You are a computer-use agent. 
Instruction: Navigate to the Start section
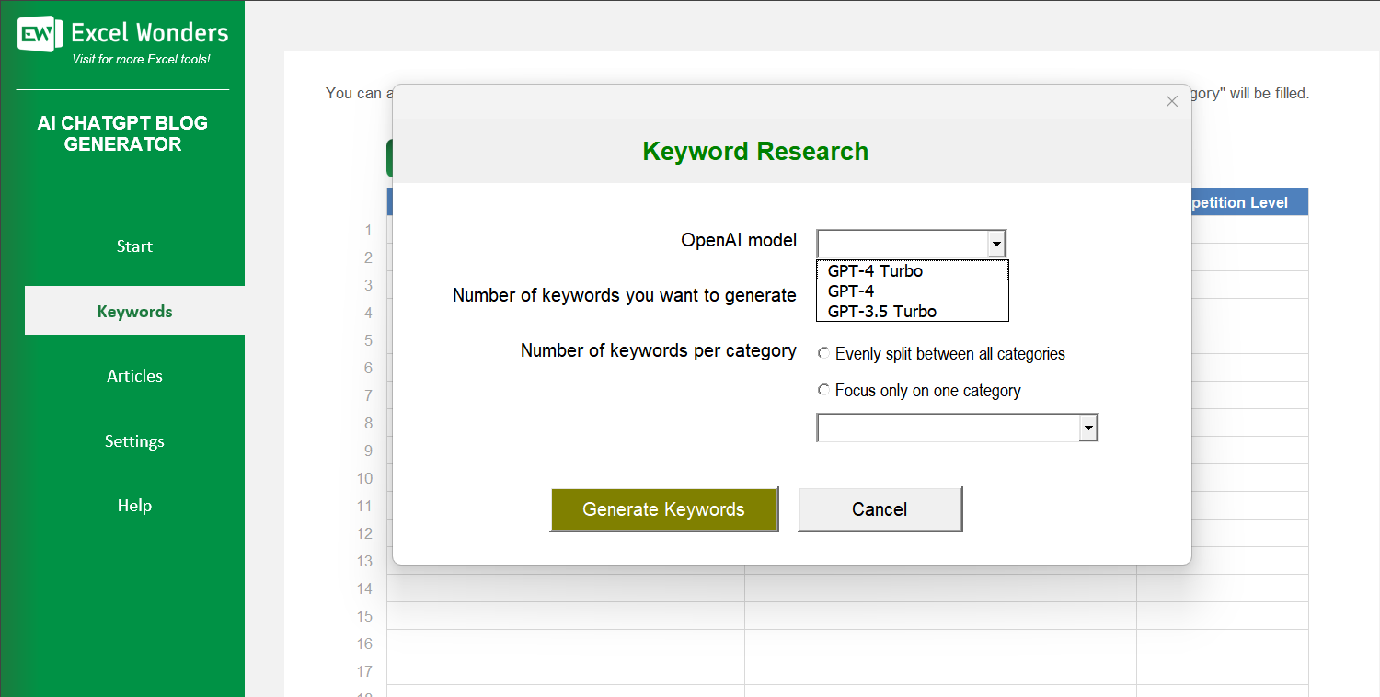[x=134, y=246]
